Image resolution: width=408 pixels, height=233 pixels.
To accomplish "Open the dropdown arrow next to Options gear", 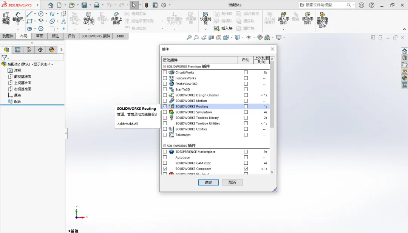I will point(170,5).
